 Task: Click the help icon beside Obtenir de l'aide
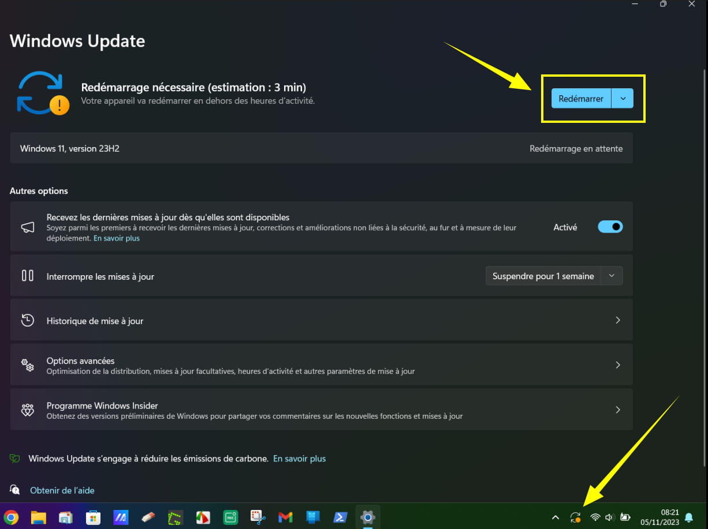click(x=15, y=490)
